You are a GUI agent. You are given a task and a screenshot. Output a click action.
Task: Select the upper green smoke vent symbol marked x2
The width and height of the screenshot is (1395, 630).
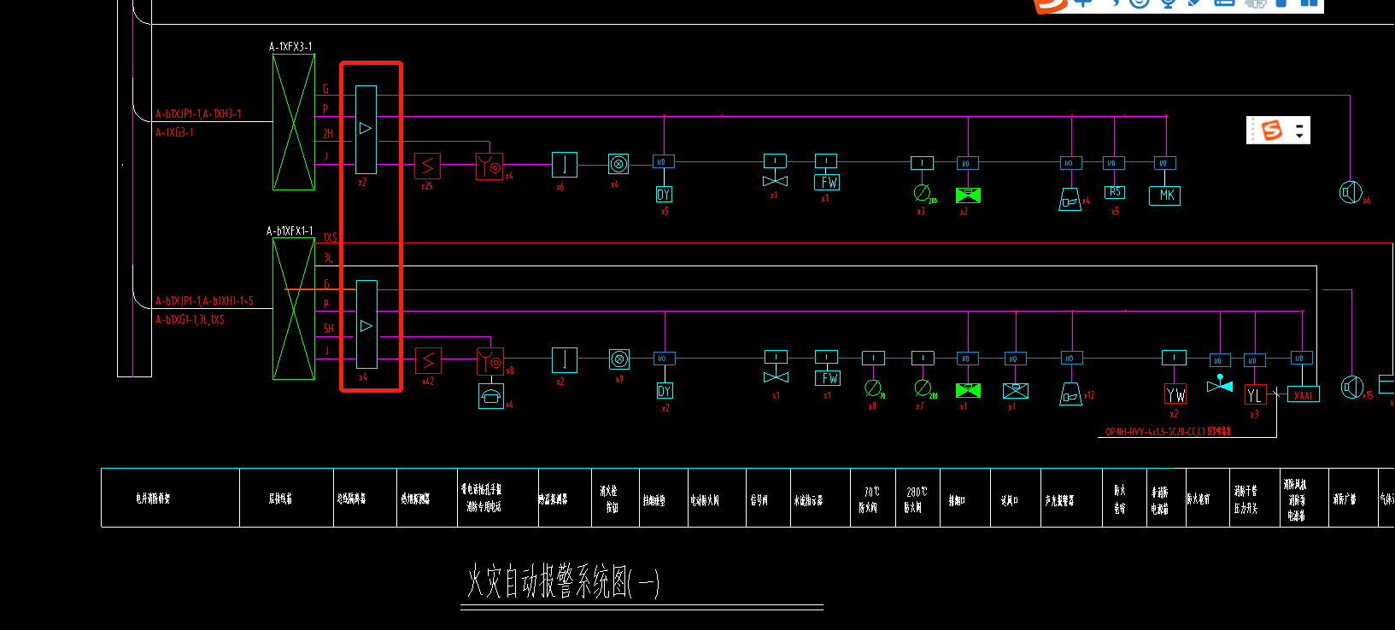(968, 195)
